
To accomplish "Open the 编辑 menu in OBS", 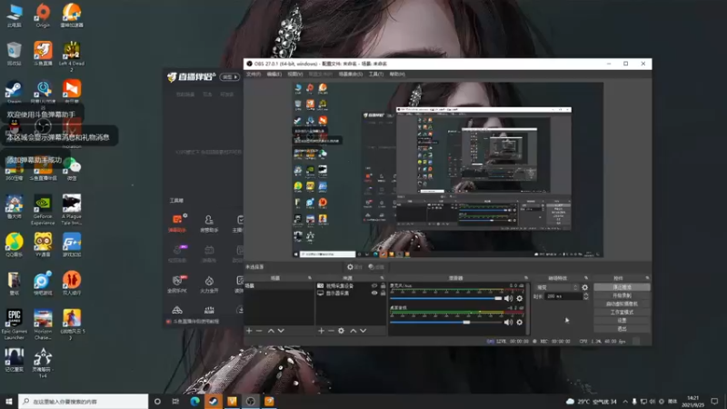I will [274, 75].
